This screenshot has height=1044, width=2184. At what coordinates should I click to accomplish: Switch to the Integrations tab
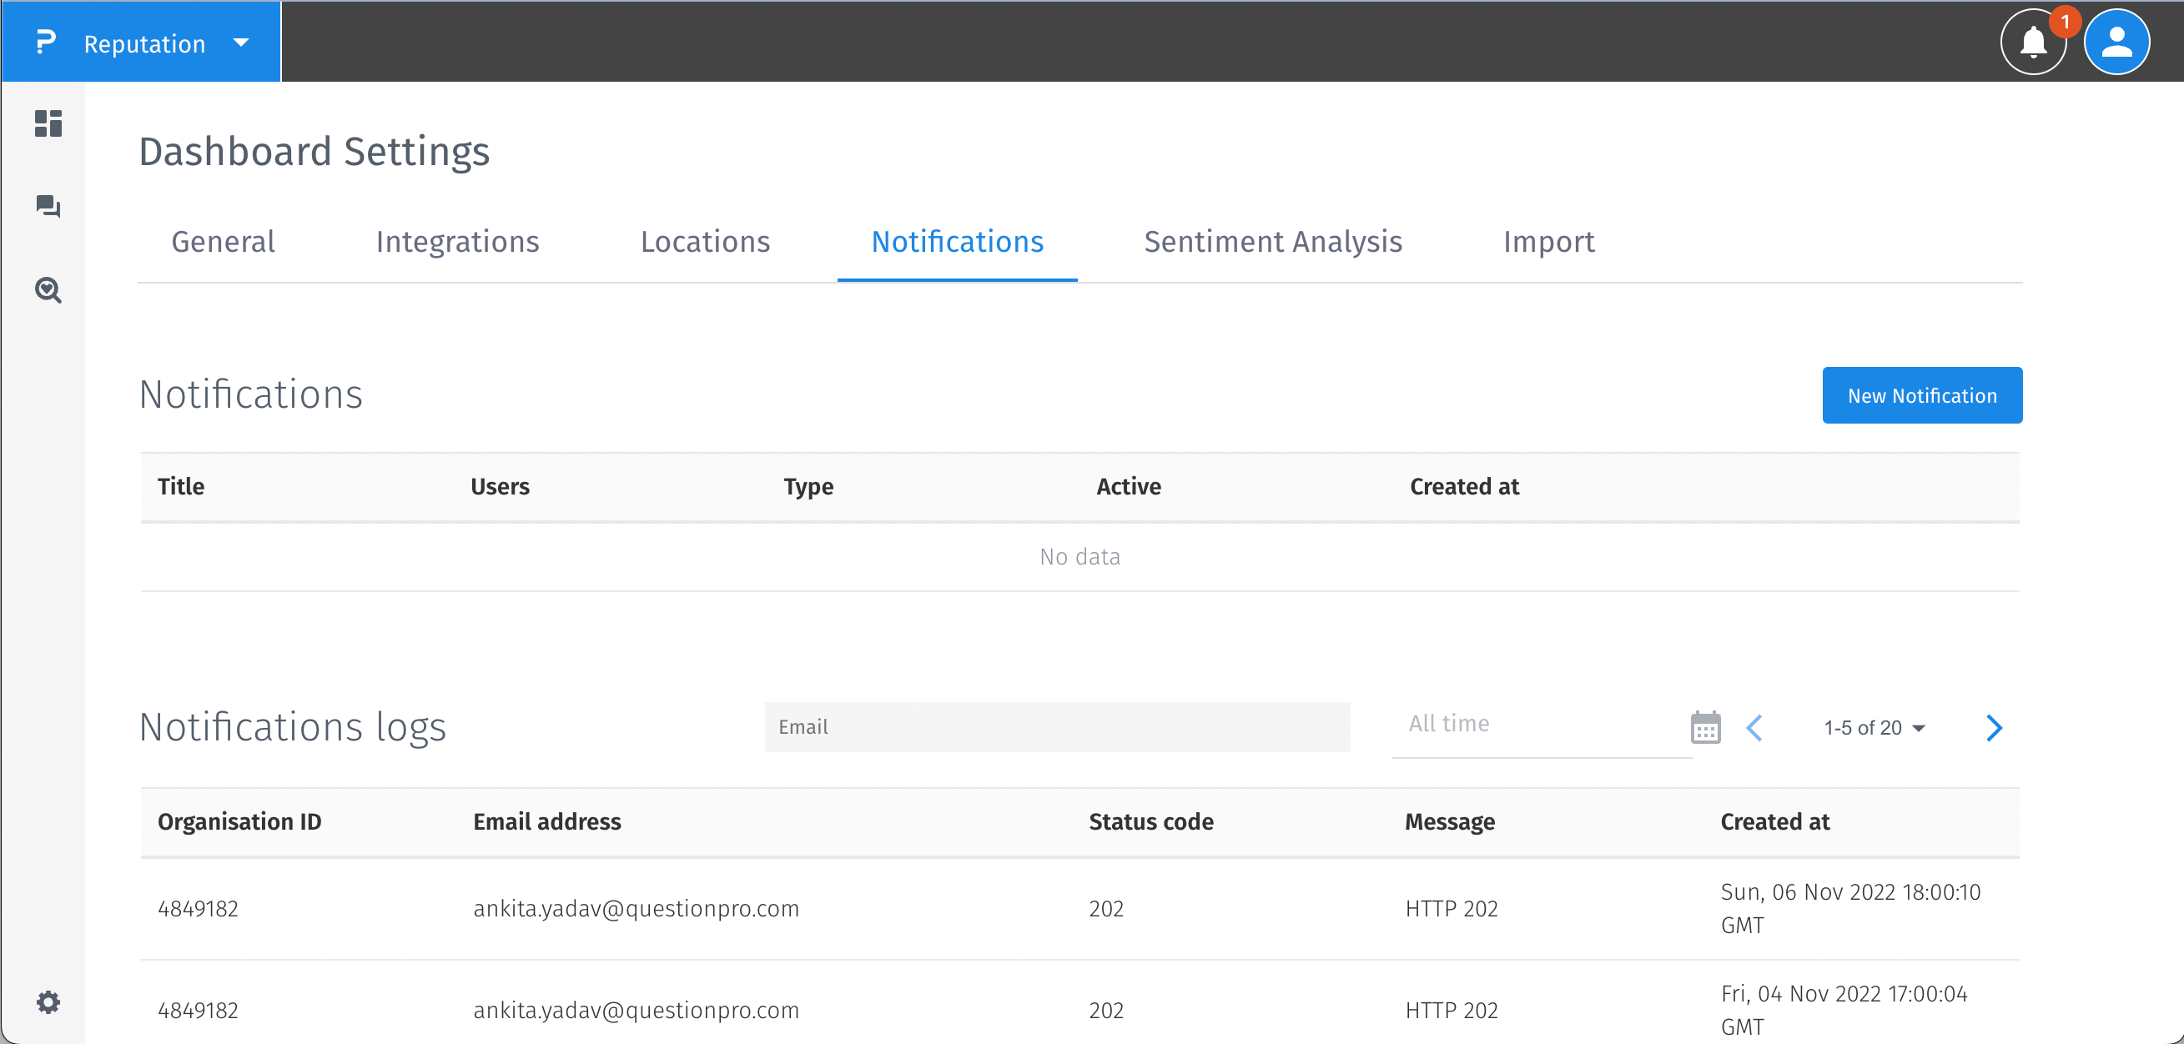pos(457,243)
